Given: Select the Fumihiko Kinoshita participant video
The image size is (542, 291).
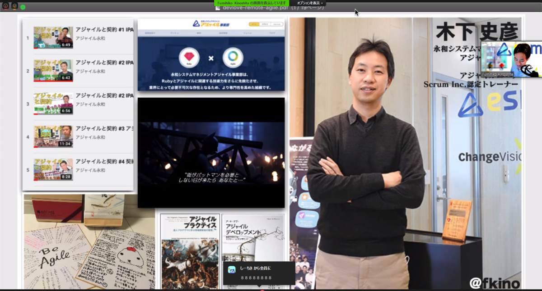Looking at the screenshot, I should [511, 59].
